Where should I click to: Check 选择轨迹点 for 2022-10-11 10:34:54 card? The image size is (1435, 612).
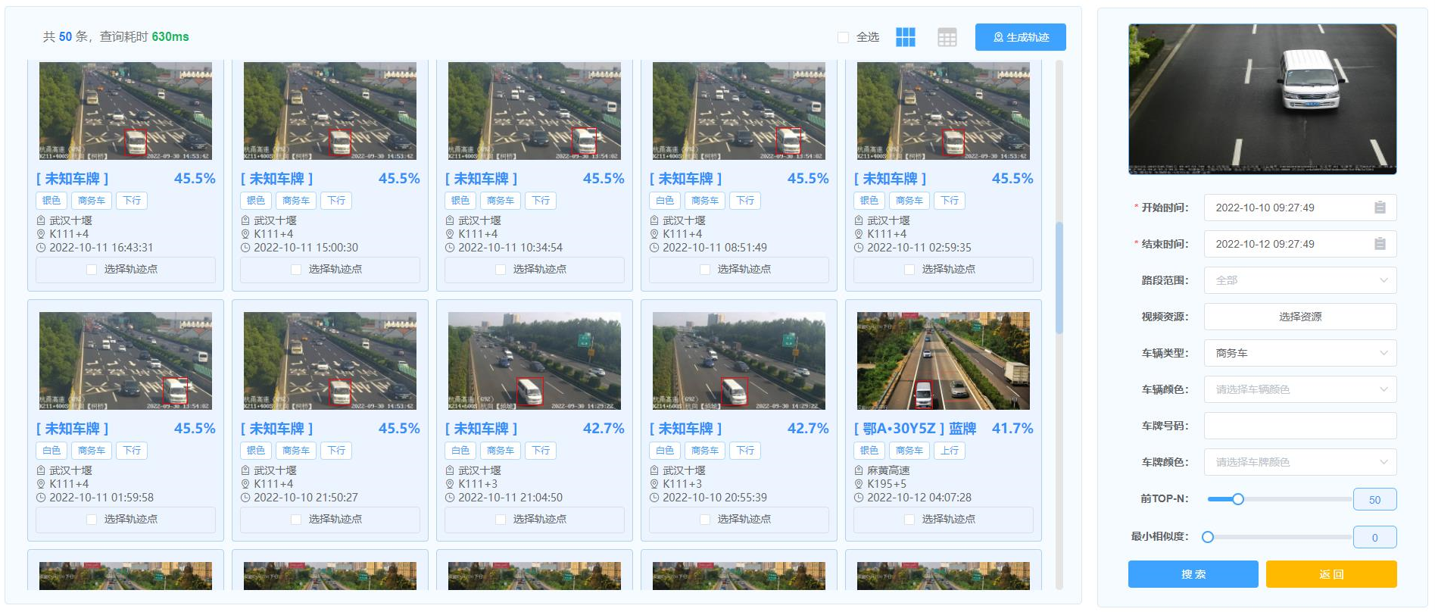(501, 270)
